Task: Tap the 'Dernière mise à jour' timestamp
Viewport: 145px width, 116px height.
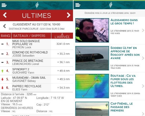Action: [x=110, y=13]
